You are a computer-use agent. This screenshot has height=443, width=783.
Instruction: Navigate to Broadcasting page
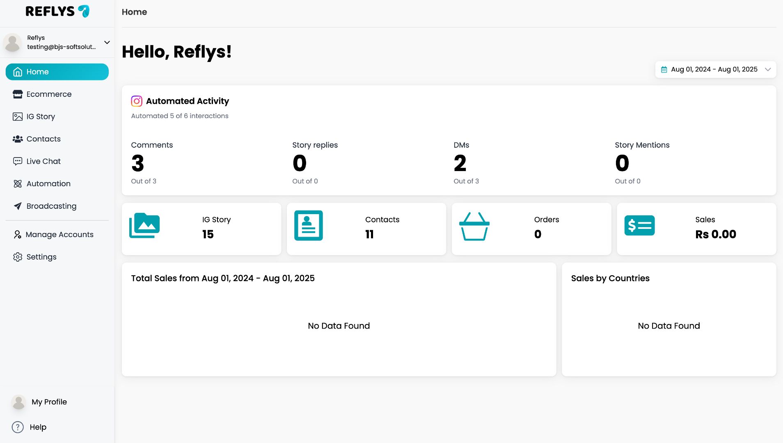click(51, 206)
